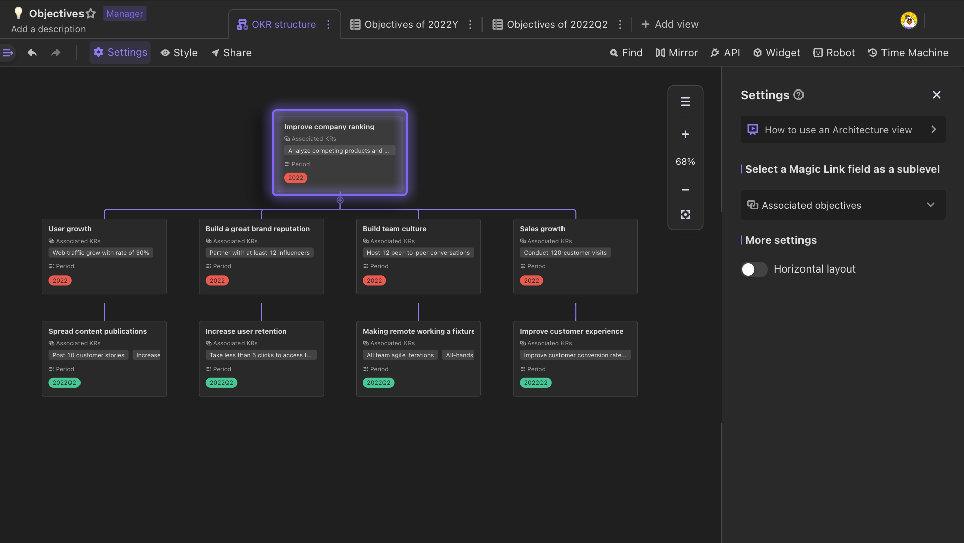Close the Settings panel
The height and width of the screenshot is (543, 964).
coord(937,95)
